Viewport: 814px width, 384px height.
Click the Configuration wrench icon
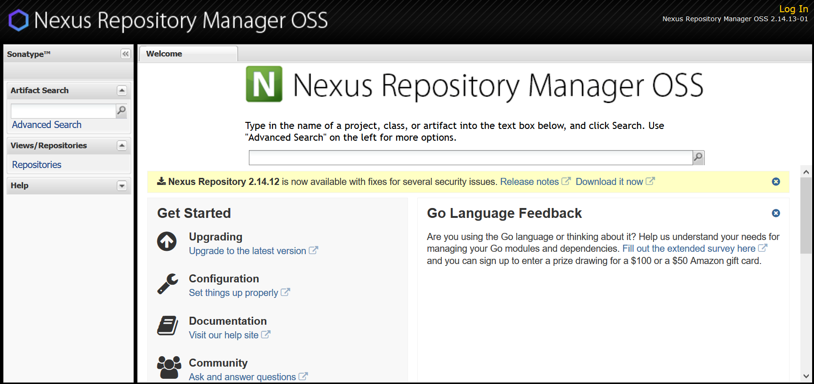point(168,284)
